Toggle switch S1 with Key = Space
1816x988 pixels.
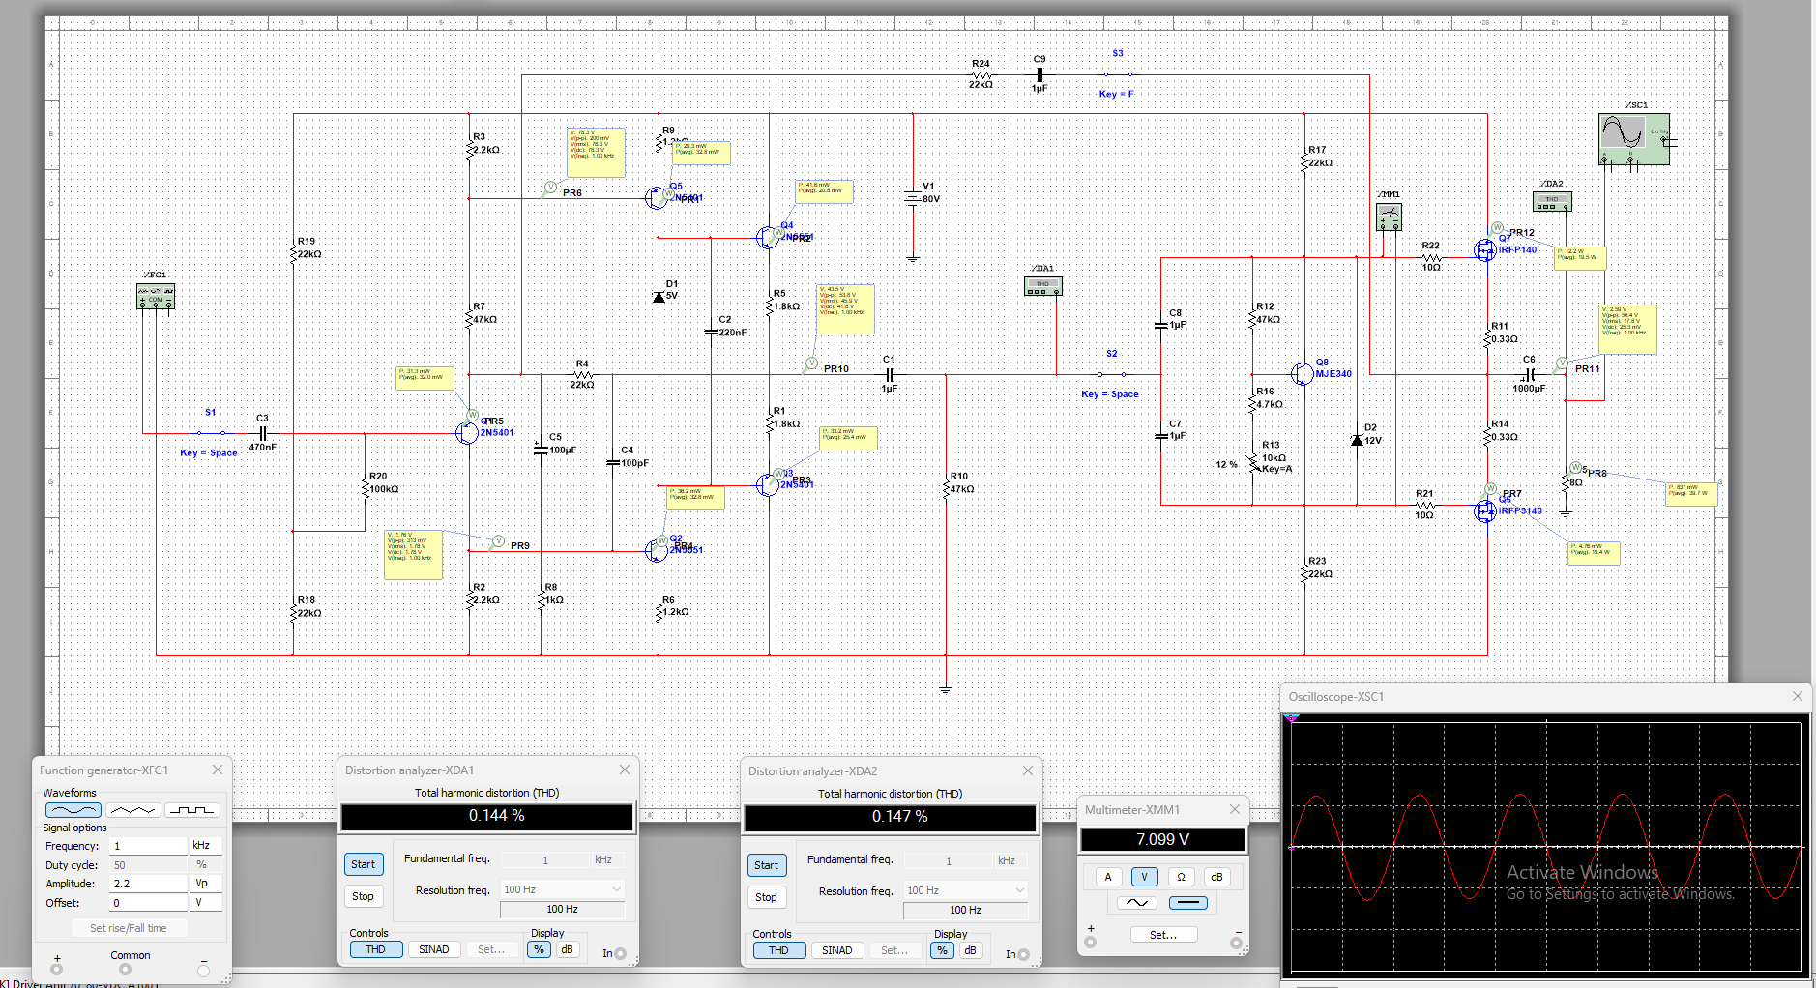[211, 432]
